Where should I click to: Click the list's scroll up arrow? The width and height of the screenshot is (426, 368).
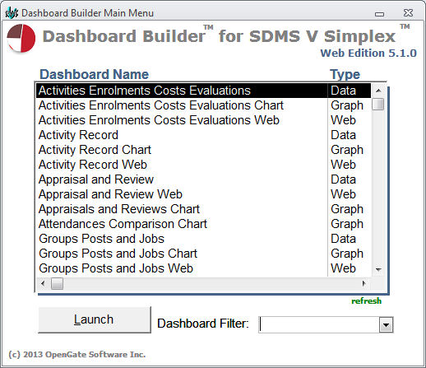(x=378, y=91)
